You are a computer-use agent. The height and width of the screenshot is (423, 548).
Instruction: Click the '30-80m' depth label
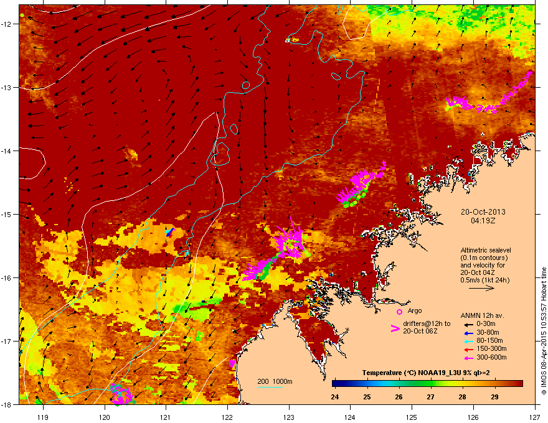click(488, 332)
